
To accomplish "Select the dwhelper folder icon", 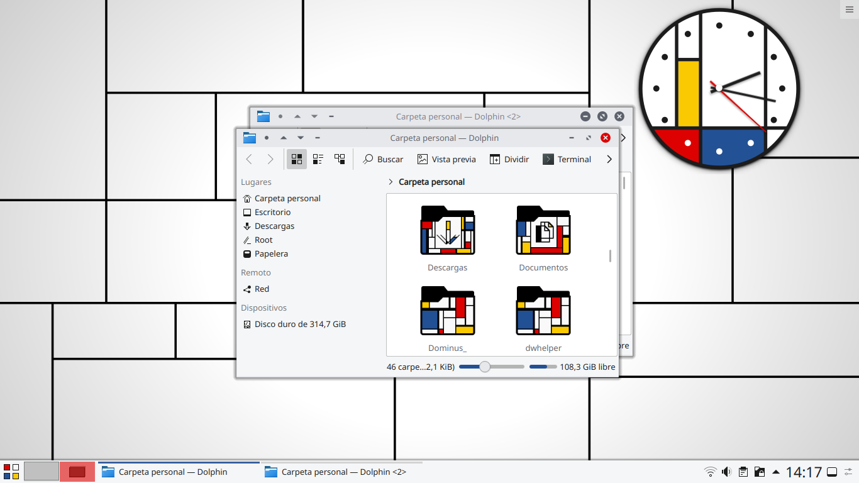I will 543,311.
